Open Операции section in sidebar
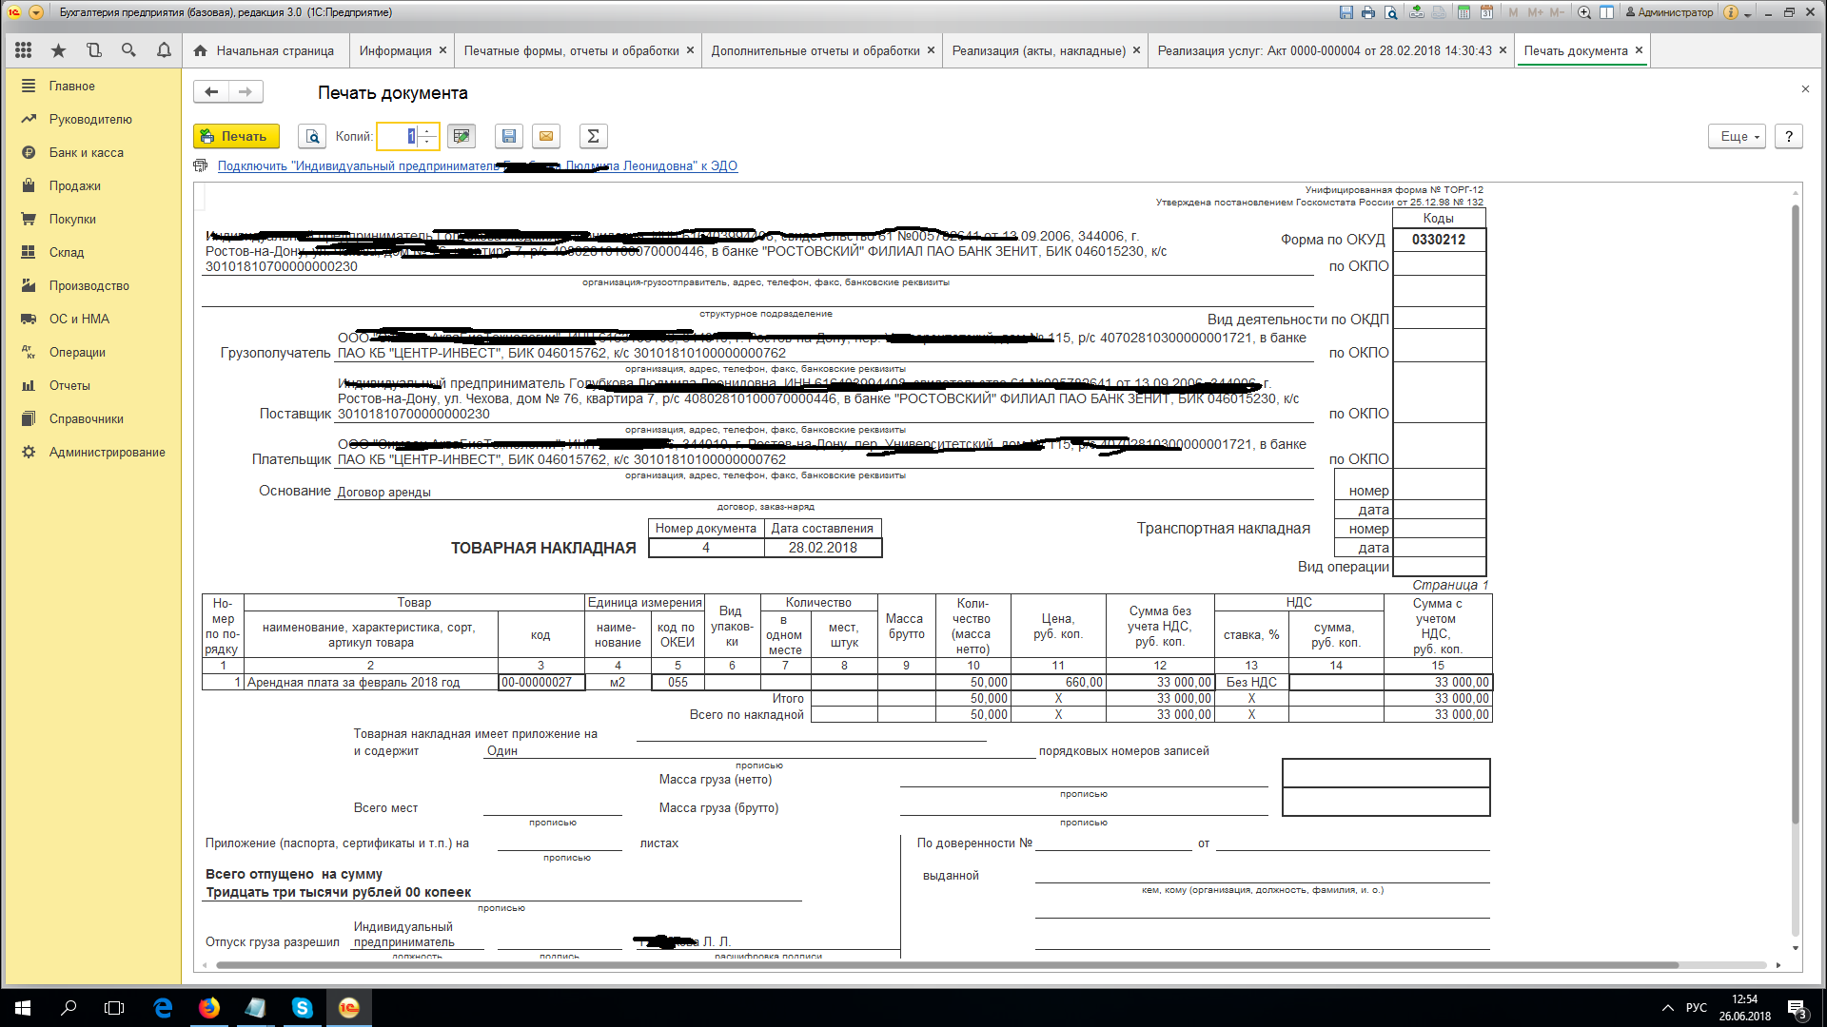Image resolution: width=1827 pixels, height=1027 pixels. (x=92, y=352)
